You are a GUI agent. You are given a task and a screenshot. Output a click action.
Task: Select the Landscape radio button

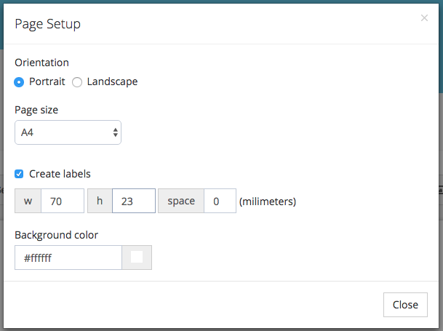pos(77,82)
